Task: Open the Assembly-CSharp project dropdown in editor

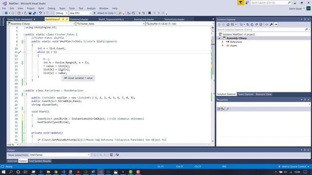Action: point(41,24)
